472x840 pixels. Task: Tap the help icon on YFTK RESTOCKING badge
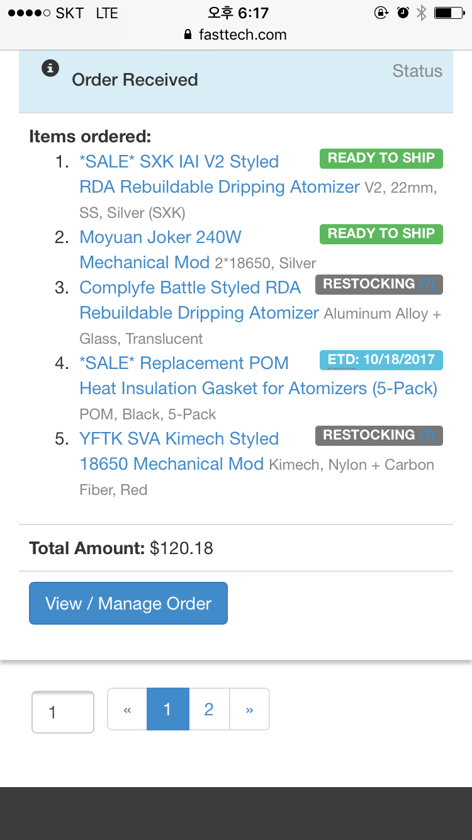coord(427,435)
